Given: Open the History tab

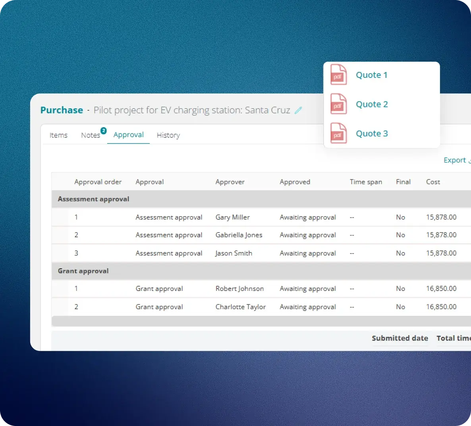Looking at the screenshot, I should (x=168, y=135).
